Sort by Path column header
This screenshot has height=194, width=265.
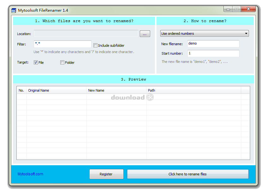(194, 90)
